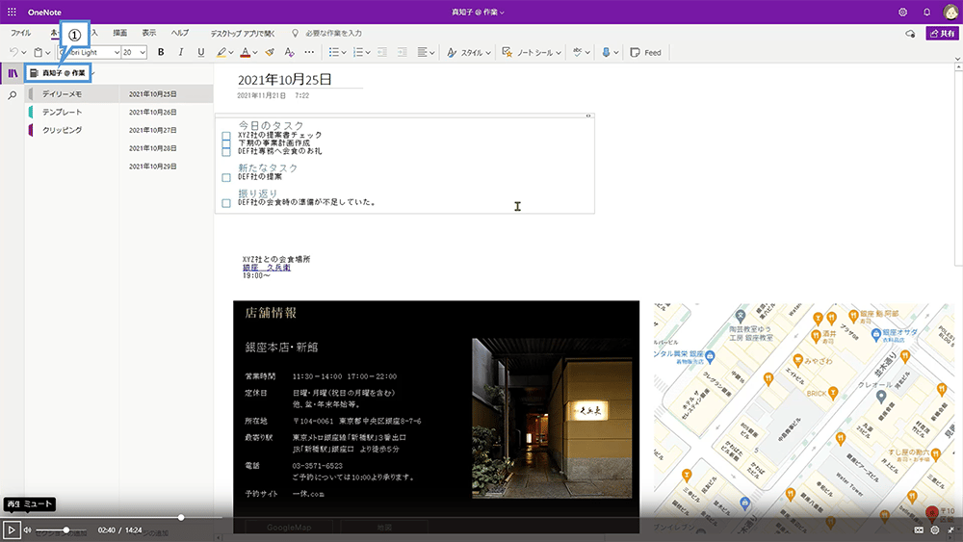Show the notebooks navigation pane
The width and height of the screenshot is (963, 542).
coord(13,73)
